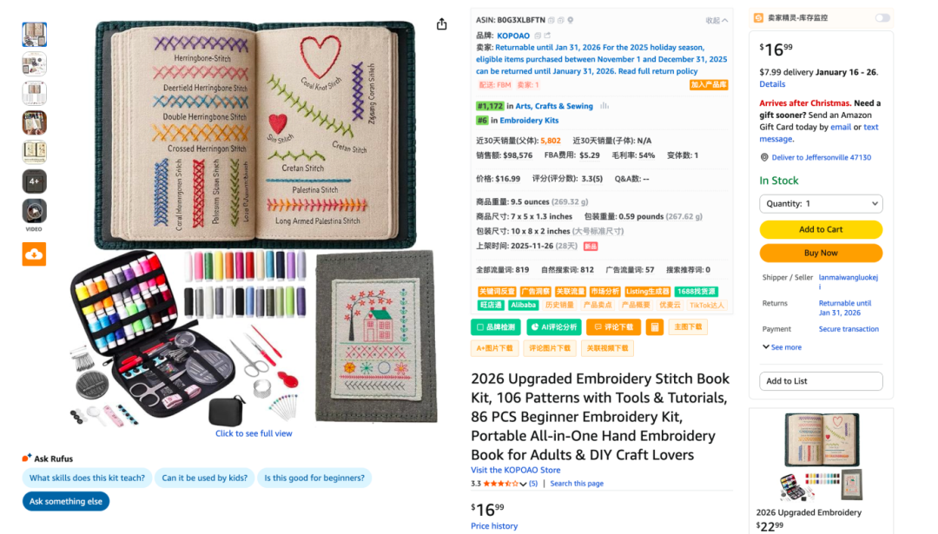Click the Add to Cart button
Screen dimensions: 938x534
coord(821,229)
